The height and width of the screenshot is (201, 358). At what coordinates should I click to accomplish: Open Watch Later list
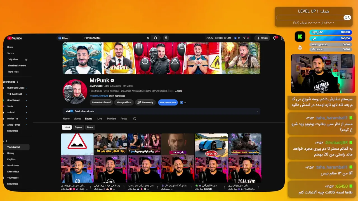tap(13, 166)
